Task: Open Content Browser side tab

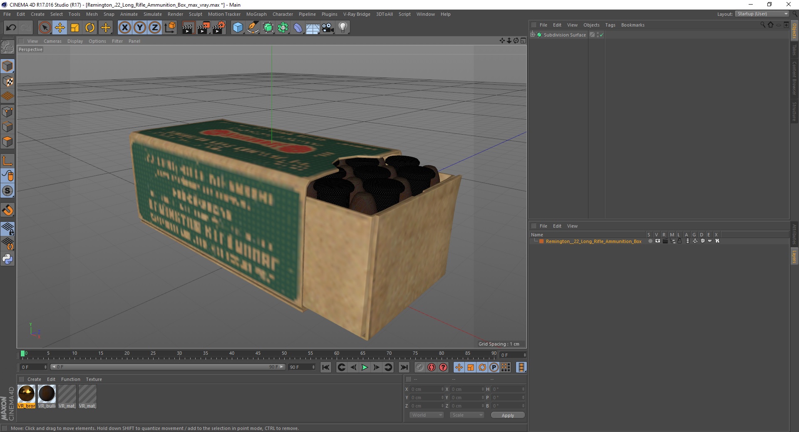Action: point(794,79)
